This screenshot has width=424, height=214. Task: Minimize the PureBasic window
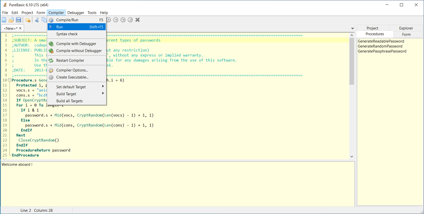coord(387,5)
